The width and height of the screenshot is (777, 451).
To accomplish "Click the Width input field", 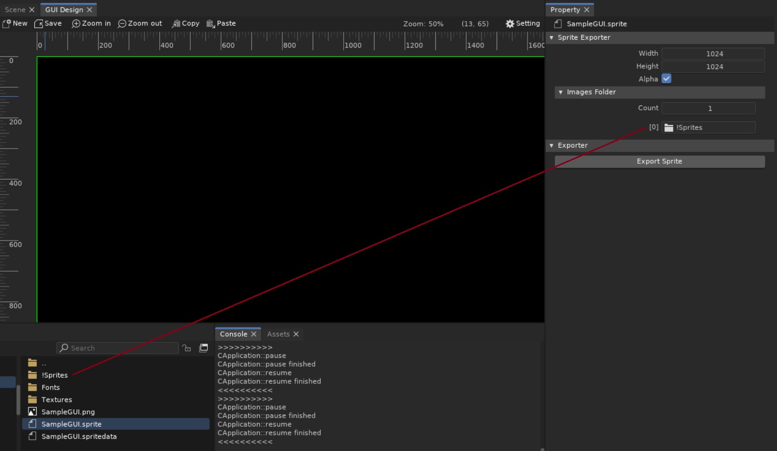I will pyautogui.click(x=713, y=53).
